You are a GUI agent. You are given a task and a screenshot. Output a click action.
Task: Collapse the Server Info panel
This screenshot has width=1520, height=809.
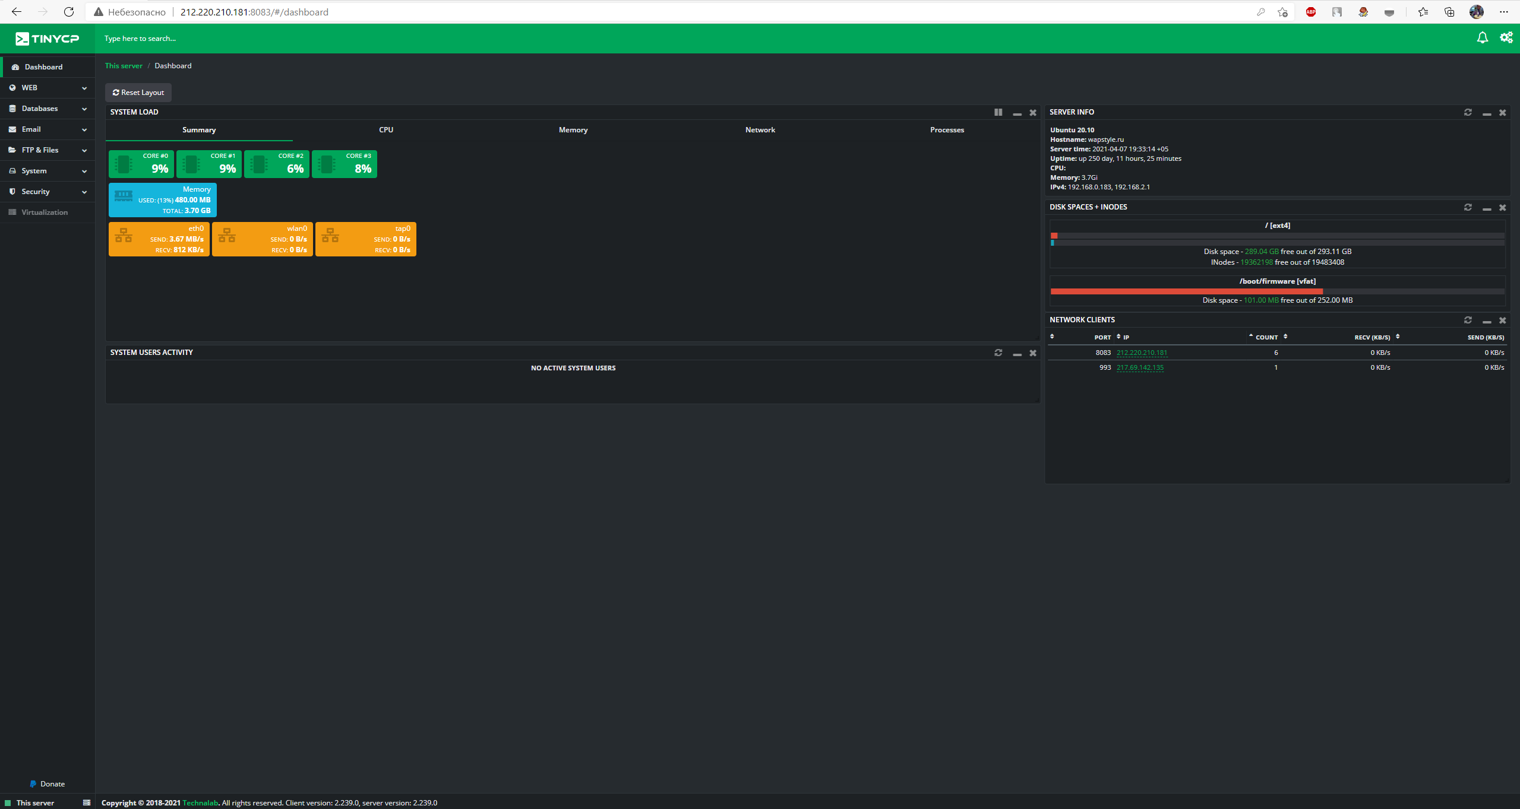coord(1486,113)
